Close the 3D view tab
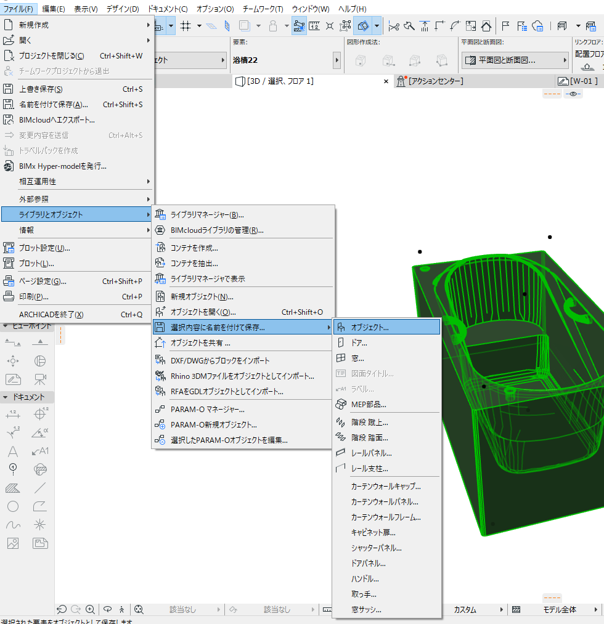The width and height of the screenshot is (604, 624). 386,81
